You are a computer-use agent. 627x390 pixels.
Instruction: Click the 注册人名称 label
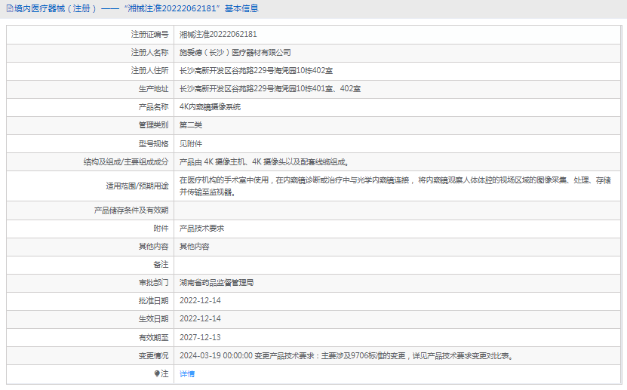[x=149, y=52]
